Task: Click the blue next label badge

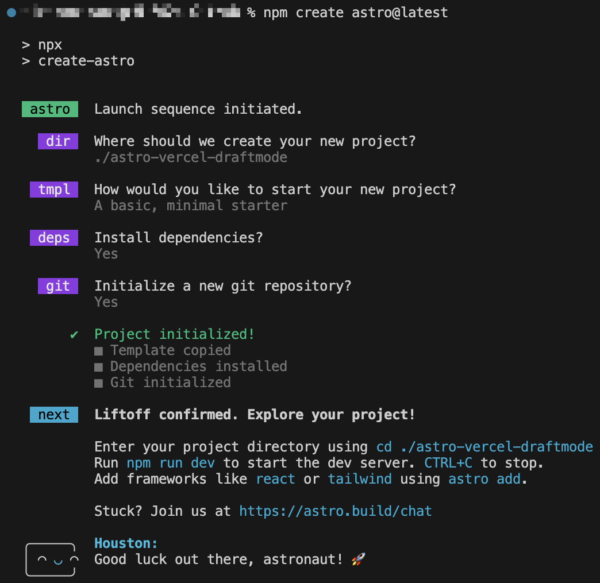Action: 53,415
